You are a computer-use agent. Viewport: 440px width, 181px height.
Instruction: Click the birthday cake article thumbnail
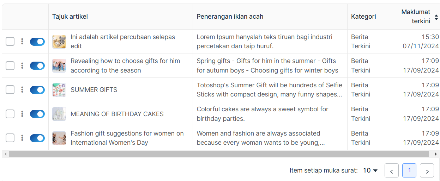point(59,114)
